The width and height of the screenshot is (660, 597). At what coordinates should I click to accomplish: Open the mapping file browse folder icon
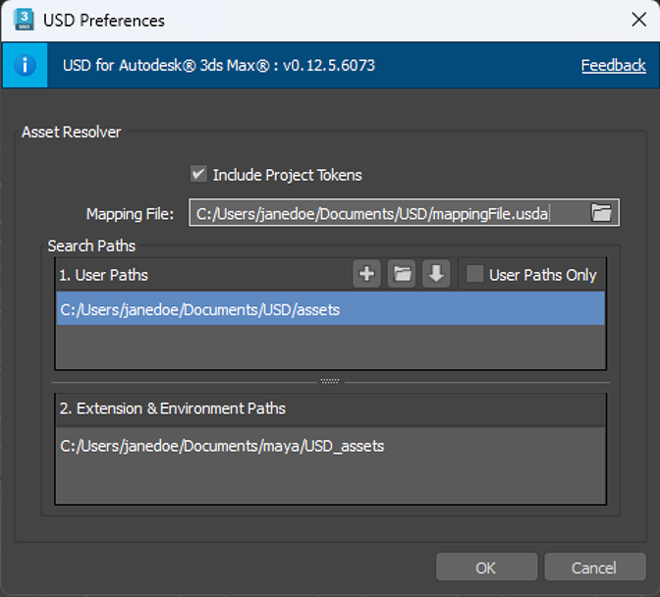click(601, 212)
